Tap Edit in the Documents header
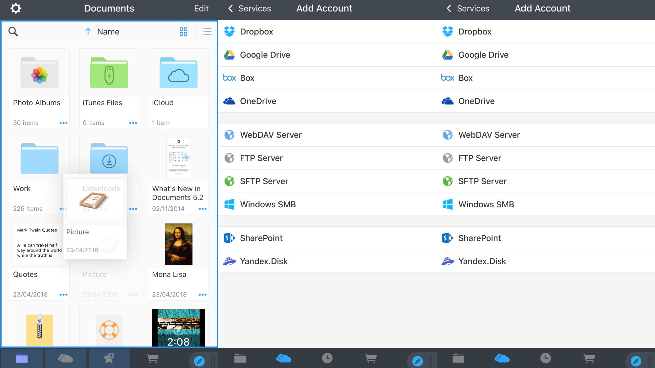Screen dimensions: 655x368 [201, 9]
